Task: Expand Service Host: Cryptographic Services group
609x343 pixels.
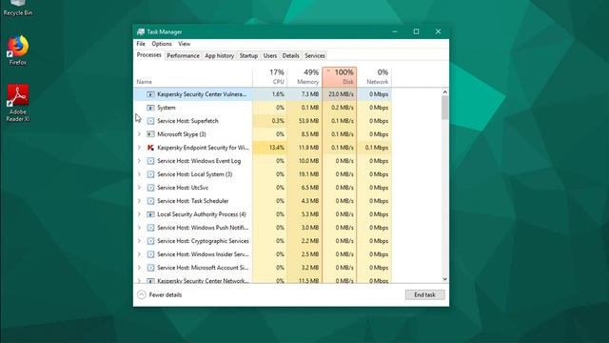Action: [140, 241]
